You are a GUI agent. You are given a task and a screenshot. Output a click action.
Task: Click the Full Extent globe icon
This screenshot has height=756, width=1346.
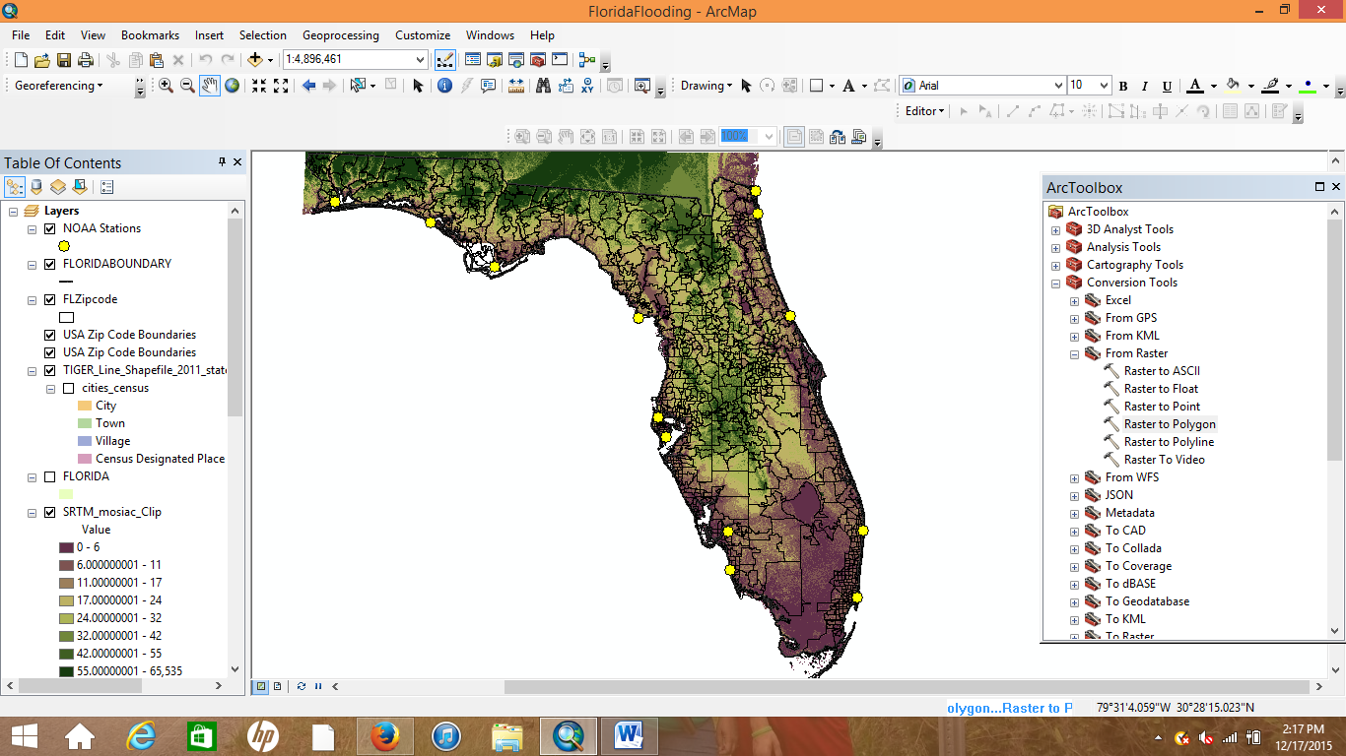coord(232,86)
